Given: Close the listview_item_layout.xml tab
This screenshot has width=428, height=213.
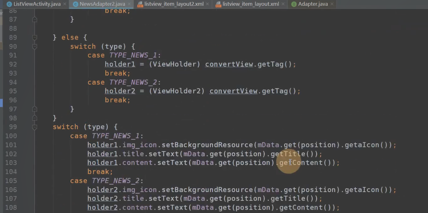Looking at the screenshot, I should click(x=283, y=4).
